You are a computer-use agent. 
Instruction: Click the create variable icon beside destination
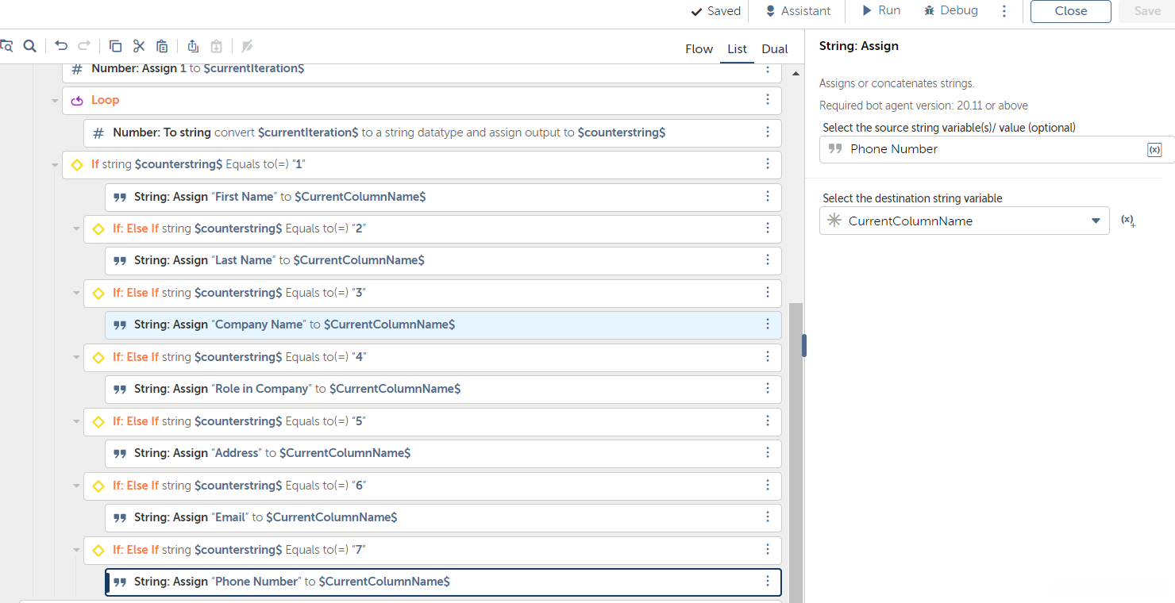point(1127,221)
